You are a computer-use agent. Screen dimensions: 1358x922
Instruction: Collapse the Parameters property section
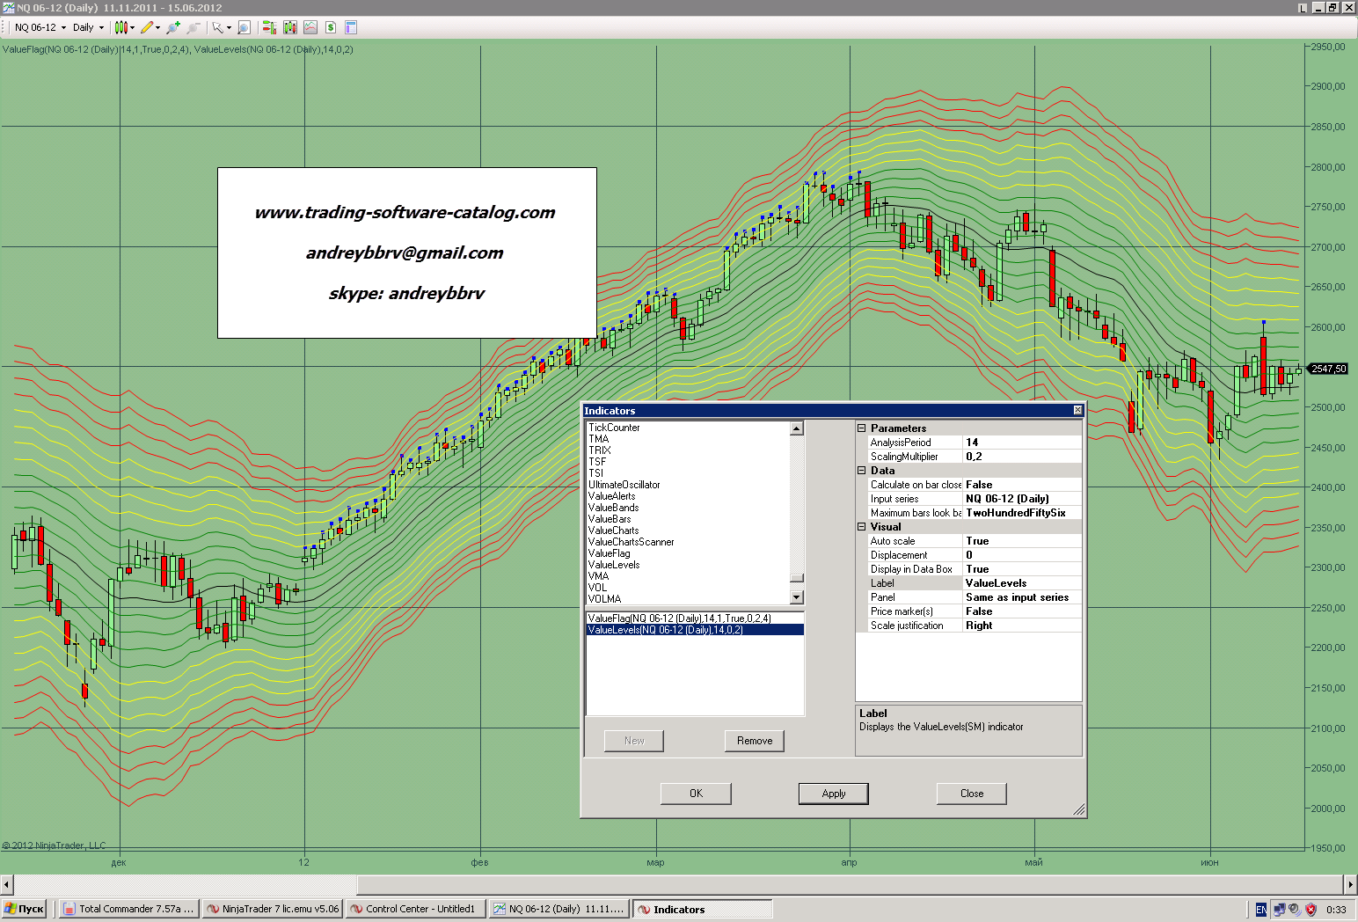coord(862,428)
